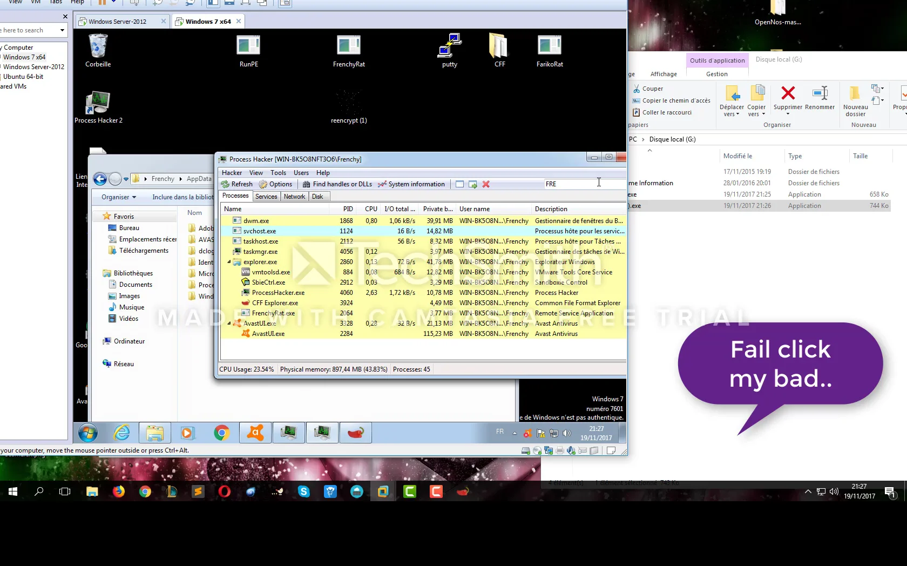Open Google Chrome from the VM taskbar

pos(221,433)
